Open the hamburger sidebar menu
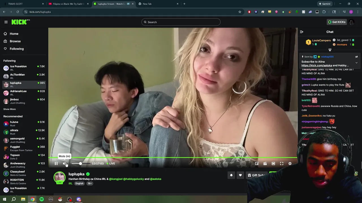362x203 pixels. (x=6, y=22)
